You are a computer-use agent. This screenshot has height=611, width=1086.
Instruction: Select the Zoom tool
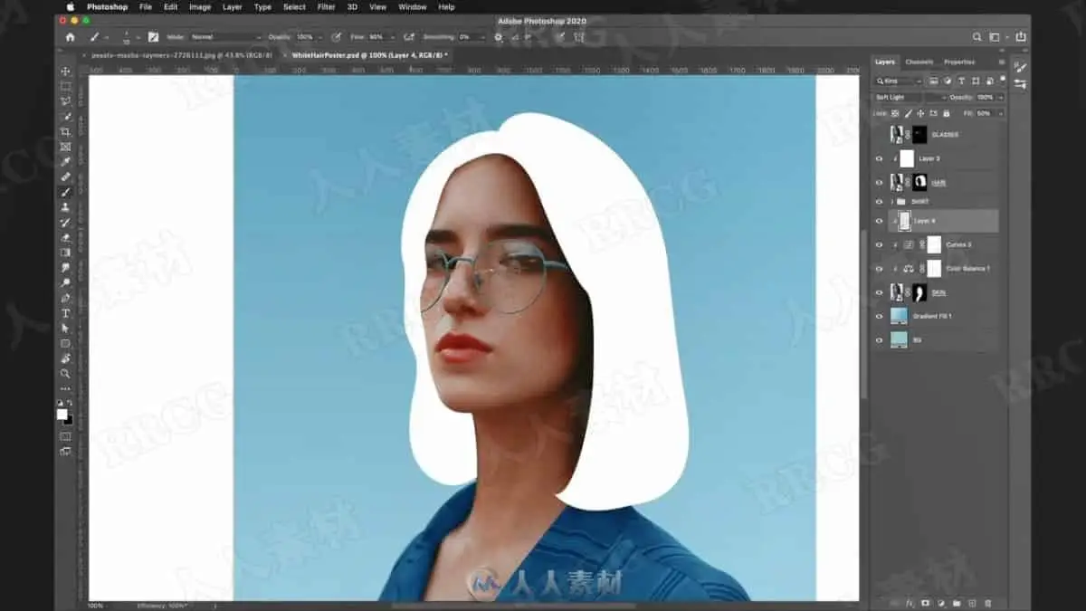65,373
